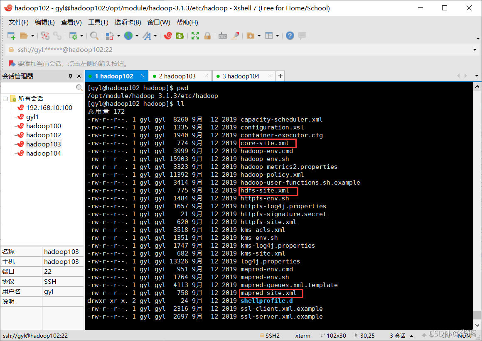Viewport: 482px width, 341px height.
Task: Click the color scheme/transfer icon
Action: click(110, 36)
